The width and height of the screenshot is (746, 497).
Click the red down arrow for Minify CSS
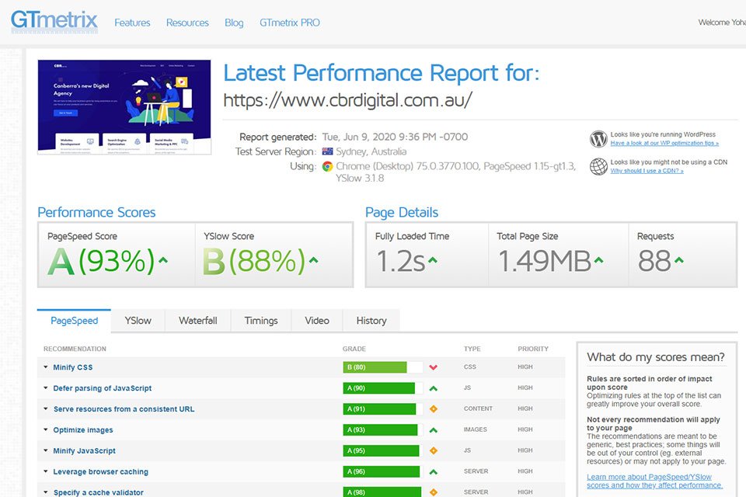[434, 367]
